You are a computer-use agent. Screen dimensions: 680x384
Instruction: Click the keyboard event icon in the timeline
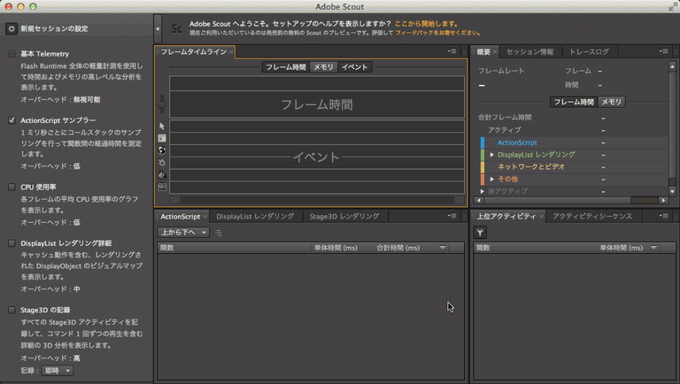(x=162, y=138)
